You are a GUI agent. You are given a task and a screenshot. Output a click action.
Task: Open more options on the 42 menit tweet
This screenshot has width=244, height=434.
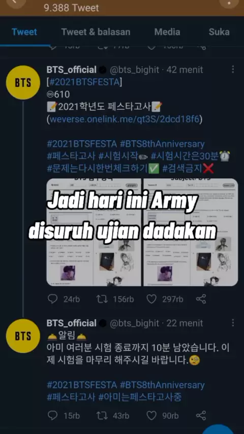[x=233, y=70]
